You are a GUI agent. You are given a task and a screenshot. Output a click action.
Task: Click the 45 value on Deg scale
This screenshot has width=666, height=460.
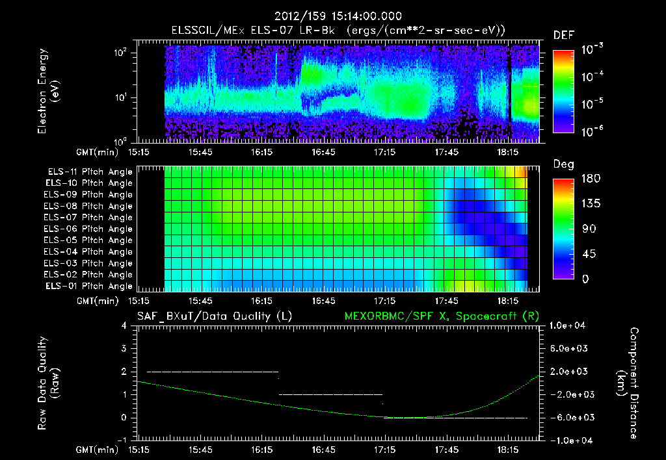point(589,254)
